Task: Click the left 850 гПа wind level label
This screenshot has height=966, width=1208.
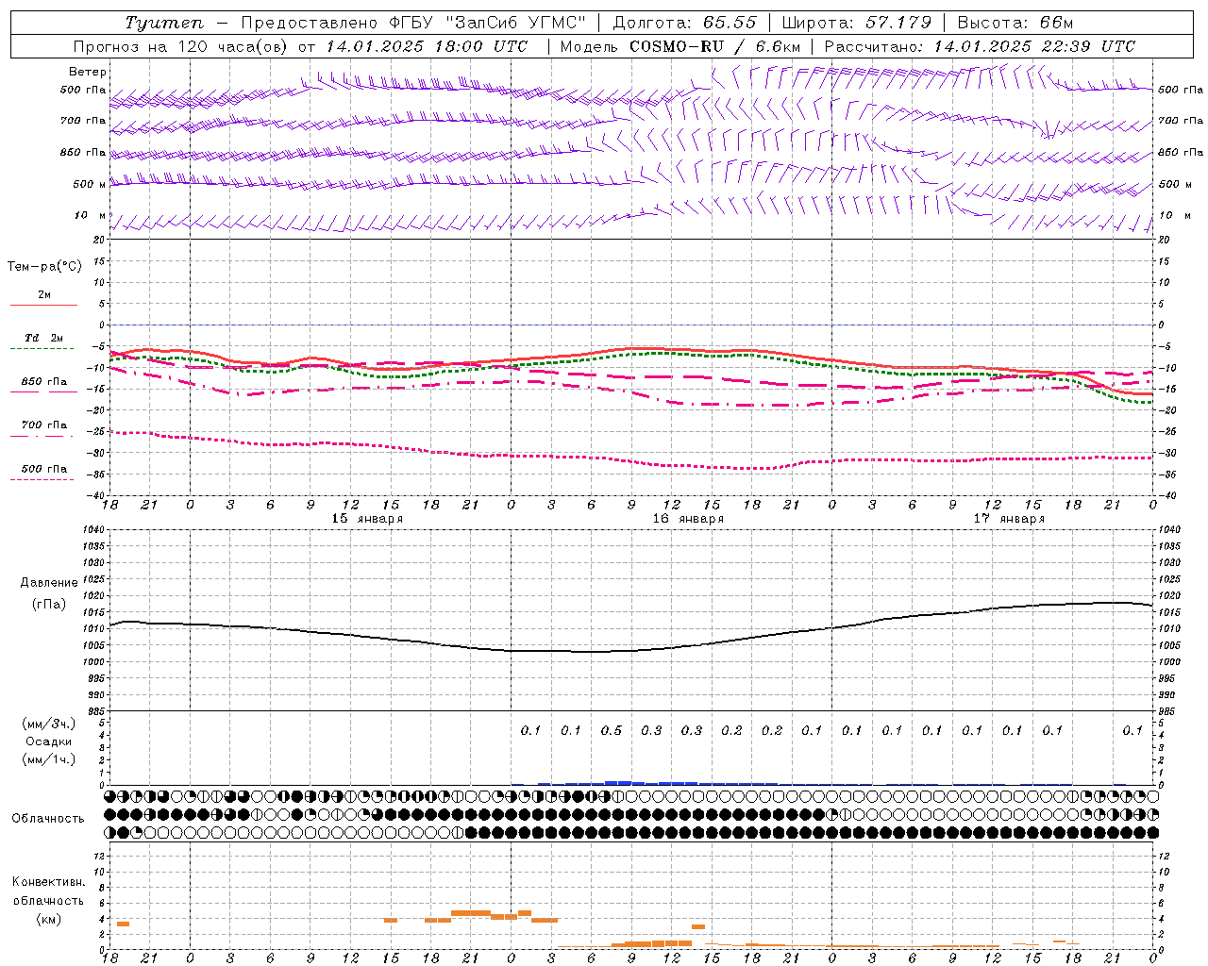Action: click(x=83, y=152)
